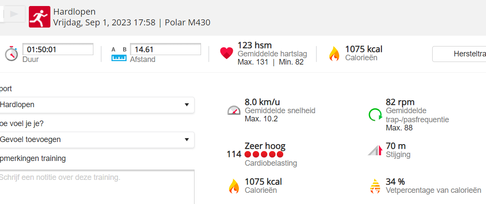Expand the Gevoel toevoegen dropdown
This screenshot has width=486, height=204.
[x=97, y=139]
